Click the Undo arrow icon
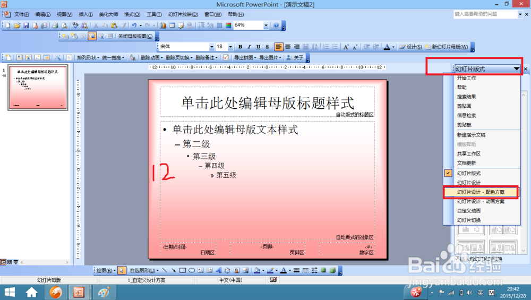 (x=134, y=25)
